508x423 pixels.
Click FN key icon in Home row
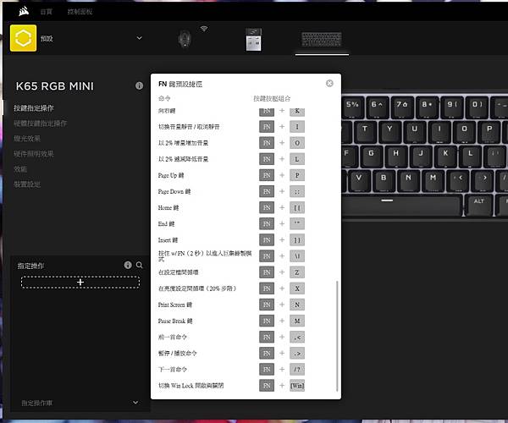pos(267,207)
